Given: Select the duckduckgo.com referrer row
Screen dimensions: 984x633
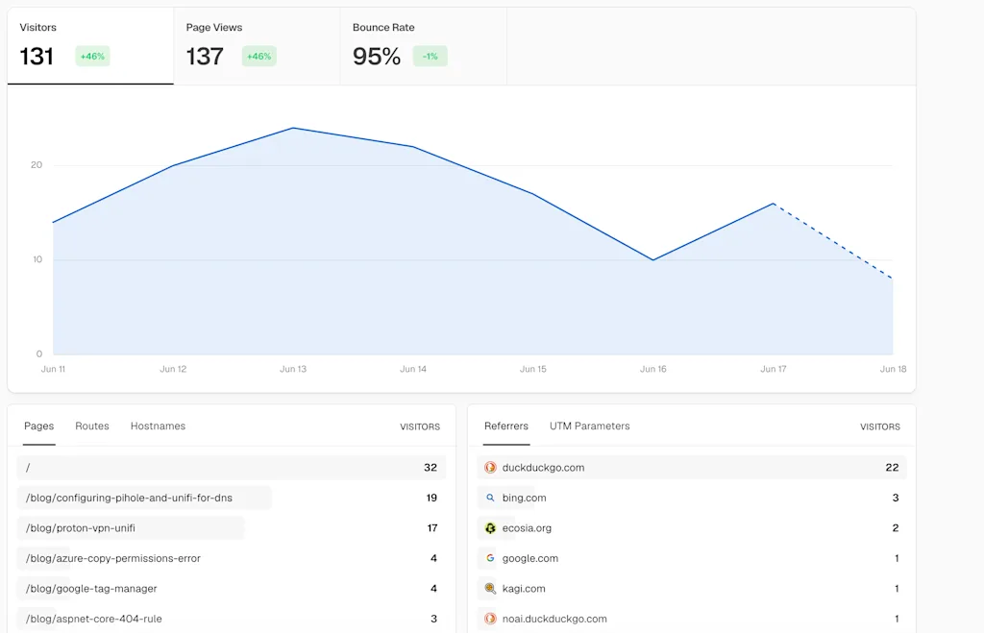Looking at the screenshot, I should tap(692, 468).
